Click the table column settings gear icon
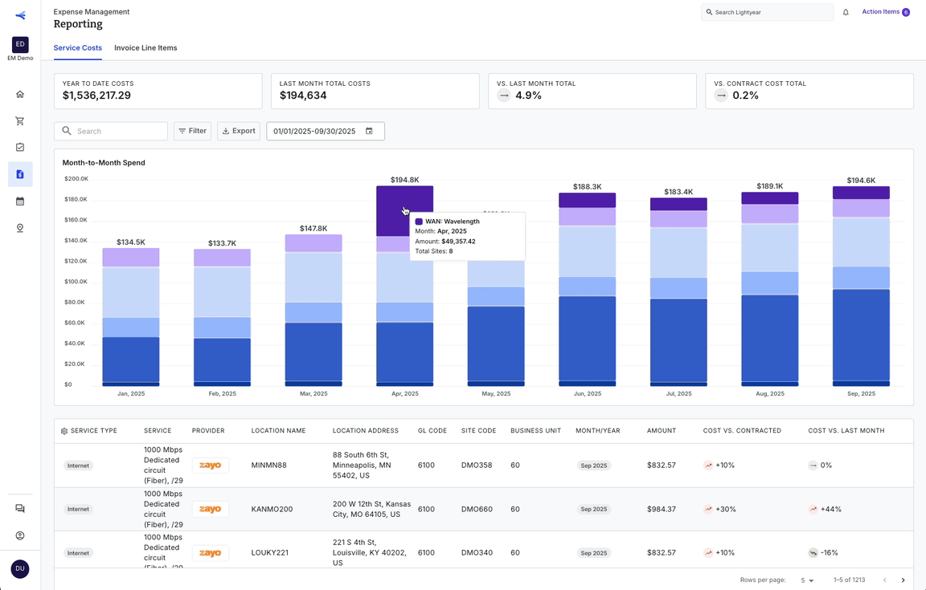This screenshot has height=590, width=926. point(64,431)
